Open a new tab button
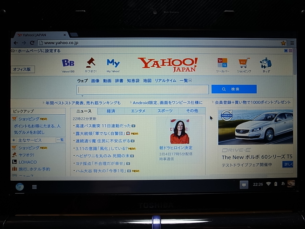Image resolution: width=305 pixels, height=229 pixels. pos(74,35)
